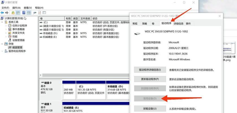The height and width of the screenshot is (113, 237).
Task: Click the 状态 column header
Action: click(110, 18)
